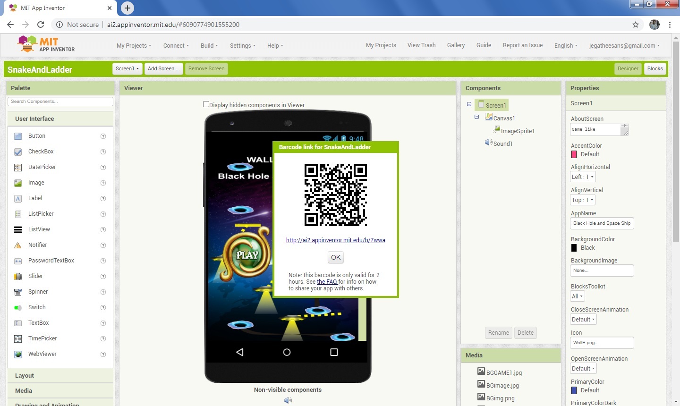Viewport: 680px width, 406px height.
Task: Open the account email menu
Action: pyautogui.click(x=624, y=46)
